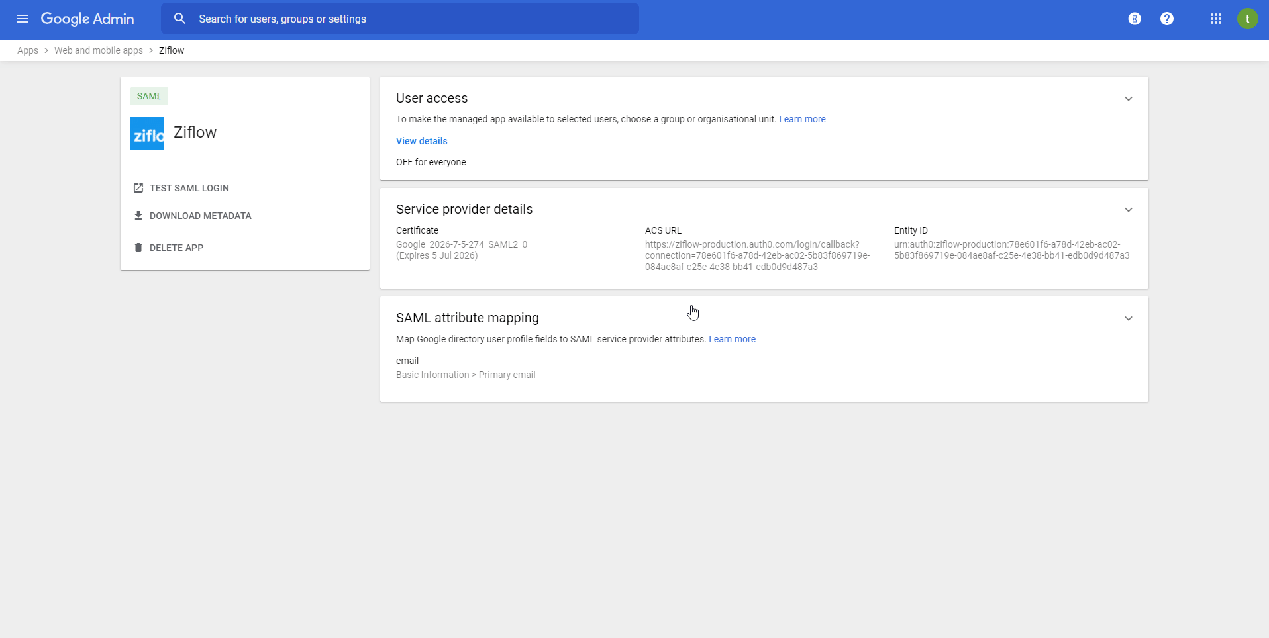Click the Delete App trash icon
1269x638 pixels.
138,248
